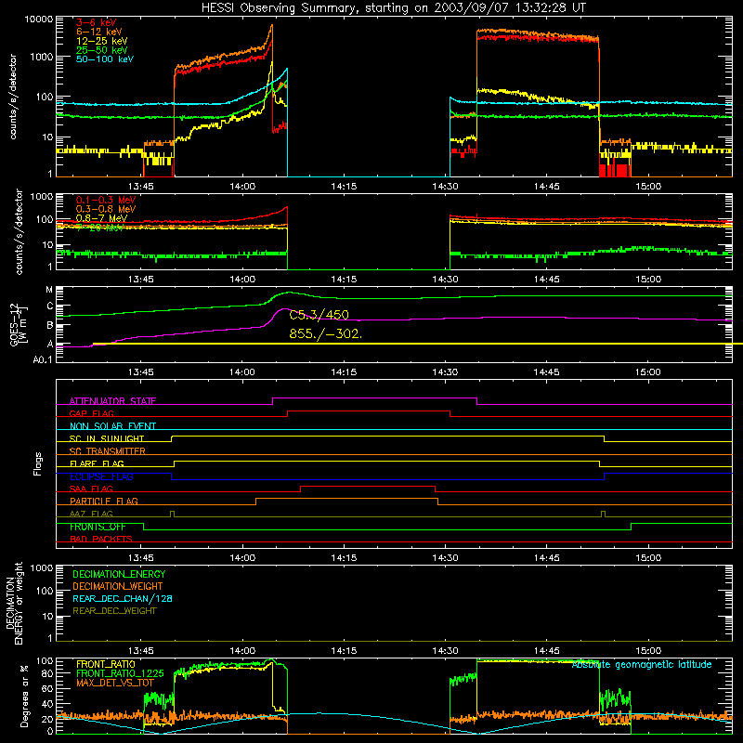Select the red 3-6 keV legend entry
743x743 pixels.
coord(97,22)
